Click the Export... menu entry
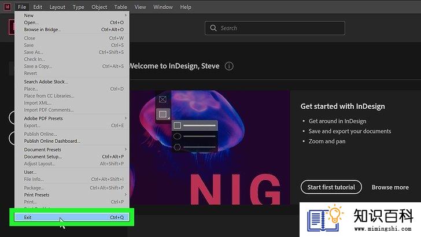 coord(72,125)
